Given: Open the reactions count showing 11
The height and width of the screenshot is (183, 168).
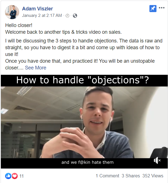Looking at the screenshot, I should coord(21,176).
